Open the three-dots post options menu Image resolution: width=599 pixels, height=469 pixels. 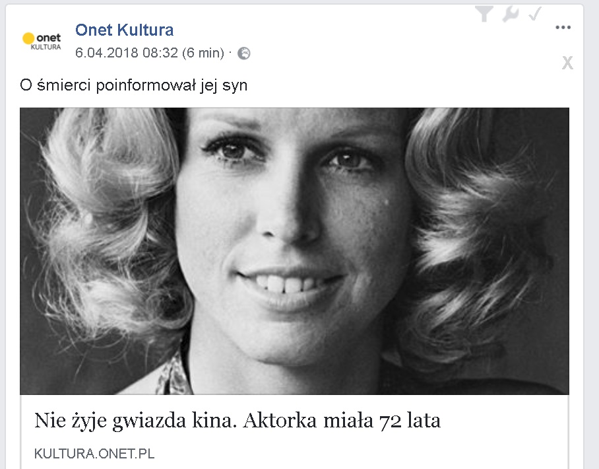(563, 27)
